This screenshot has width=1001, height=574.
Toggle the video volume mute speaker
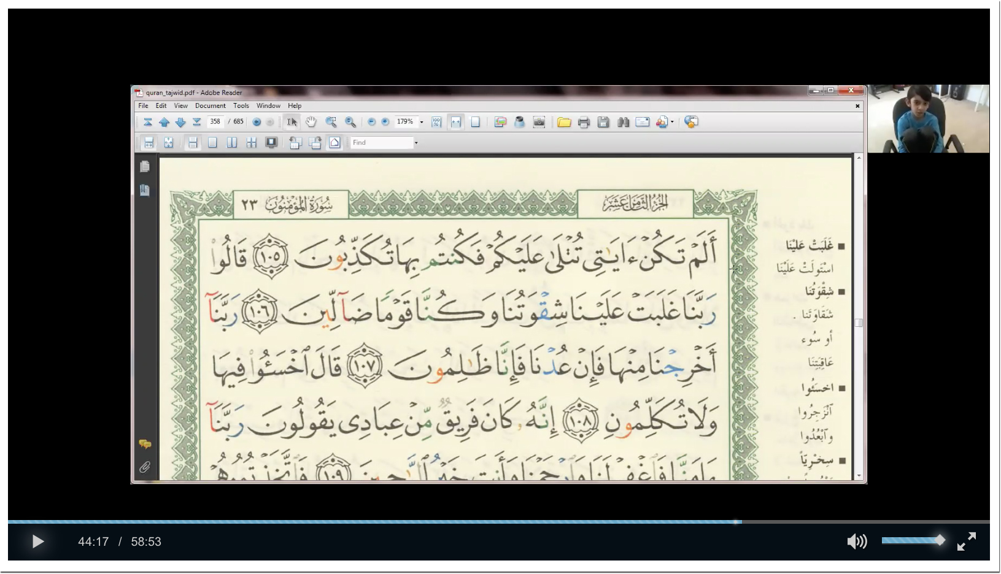coord(857,541)
